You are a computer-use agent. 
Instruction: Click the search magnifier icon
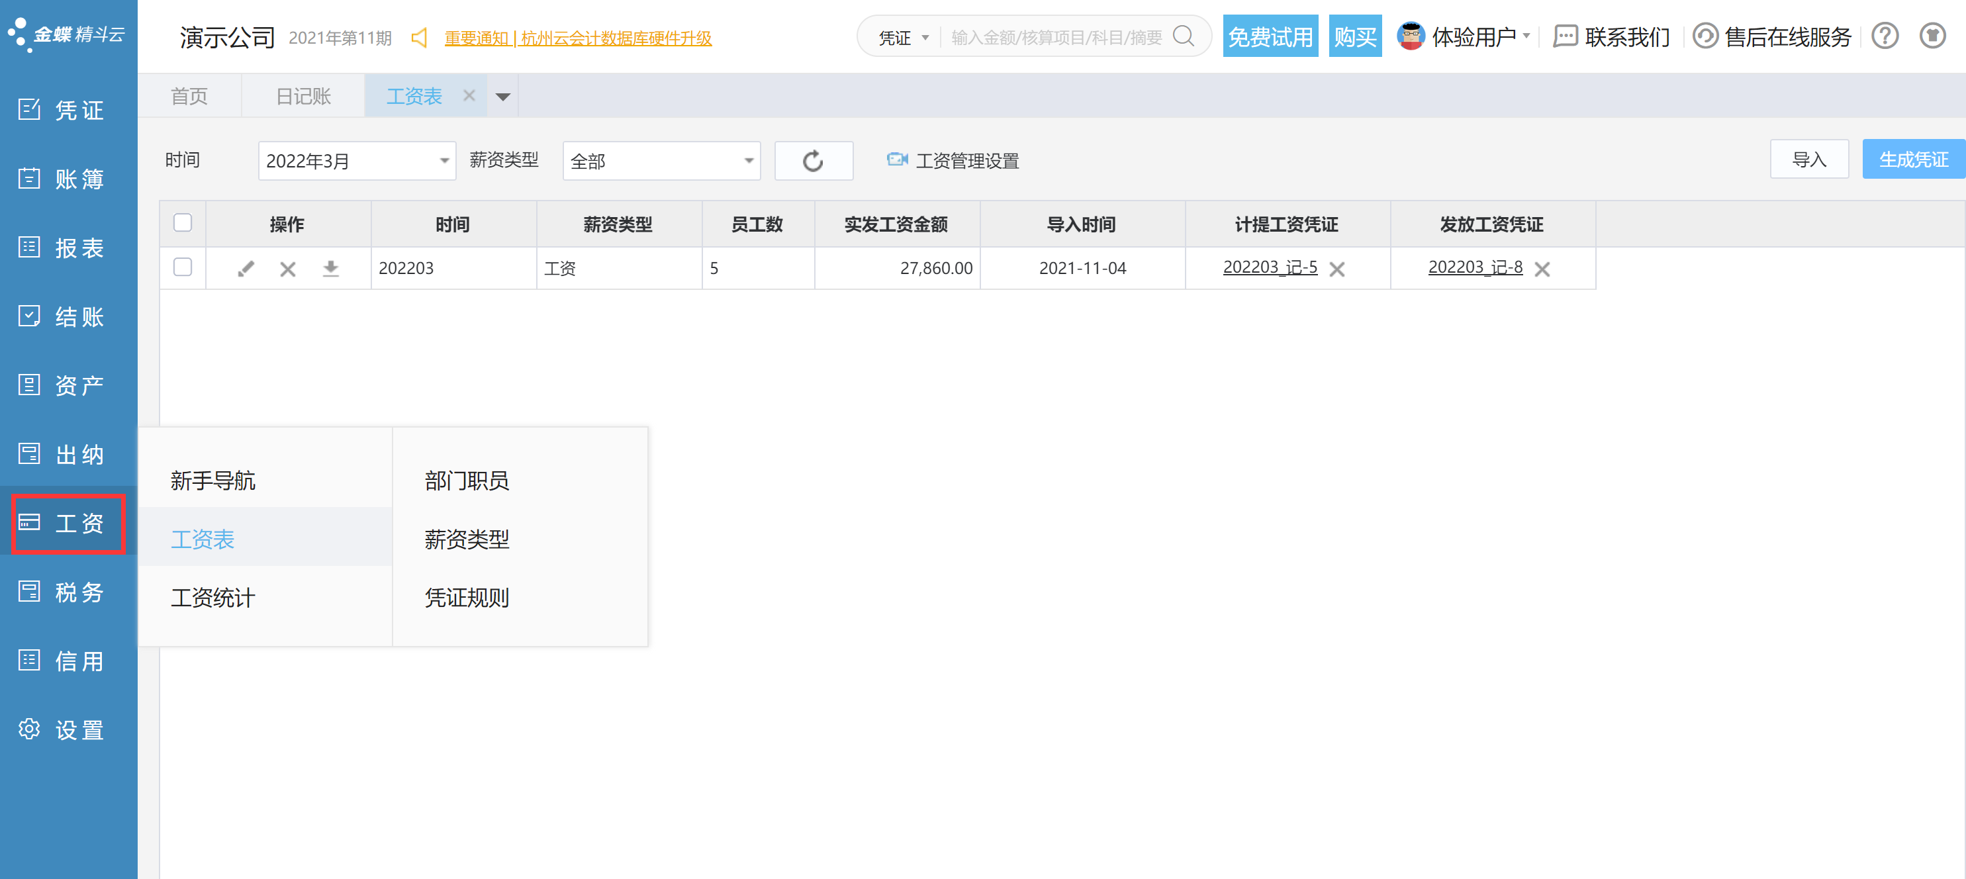click(x=1183, y=36)
